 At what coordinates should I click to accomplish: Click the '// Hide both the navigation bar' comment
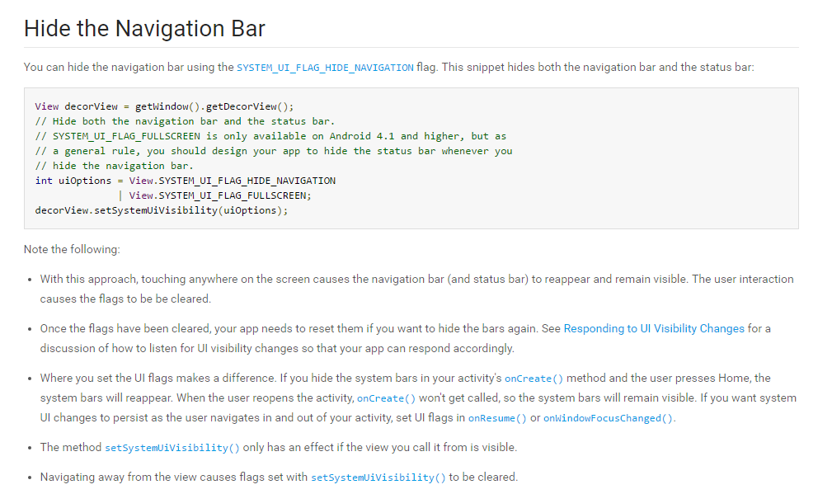(x=185, y=121)
